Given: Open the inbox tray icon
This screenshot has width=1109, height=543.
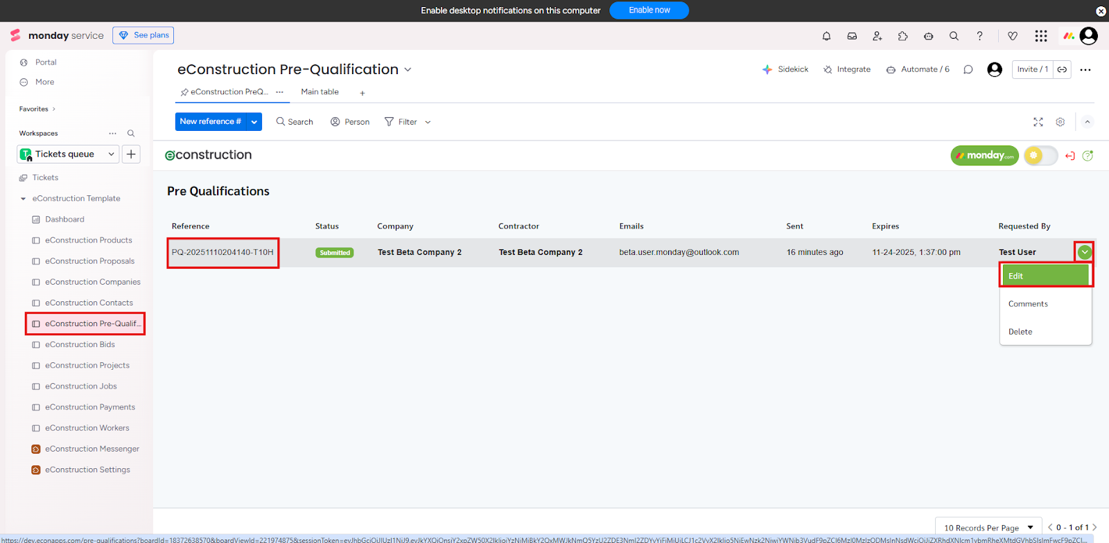Looking at the screenshot, I should tap(852, 36).
